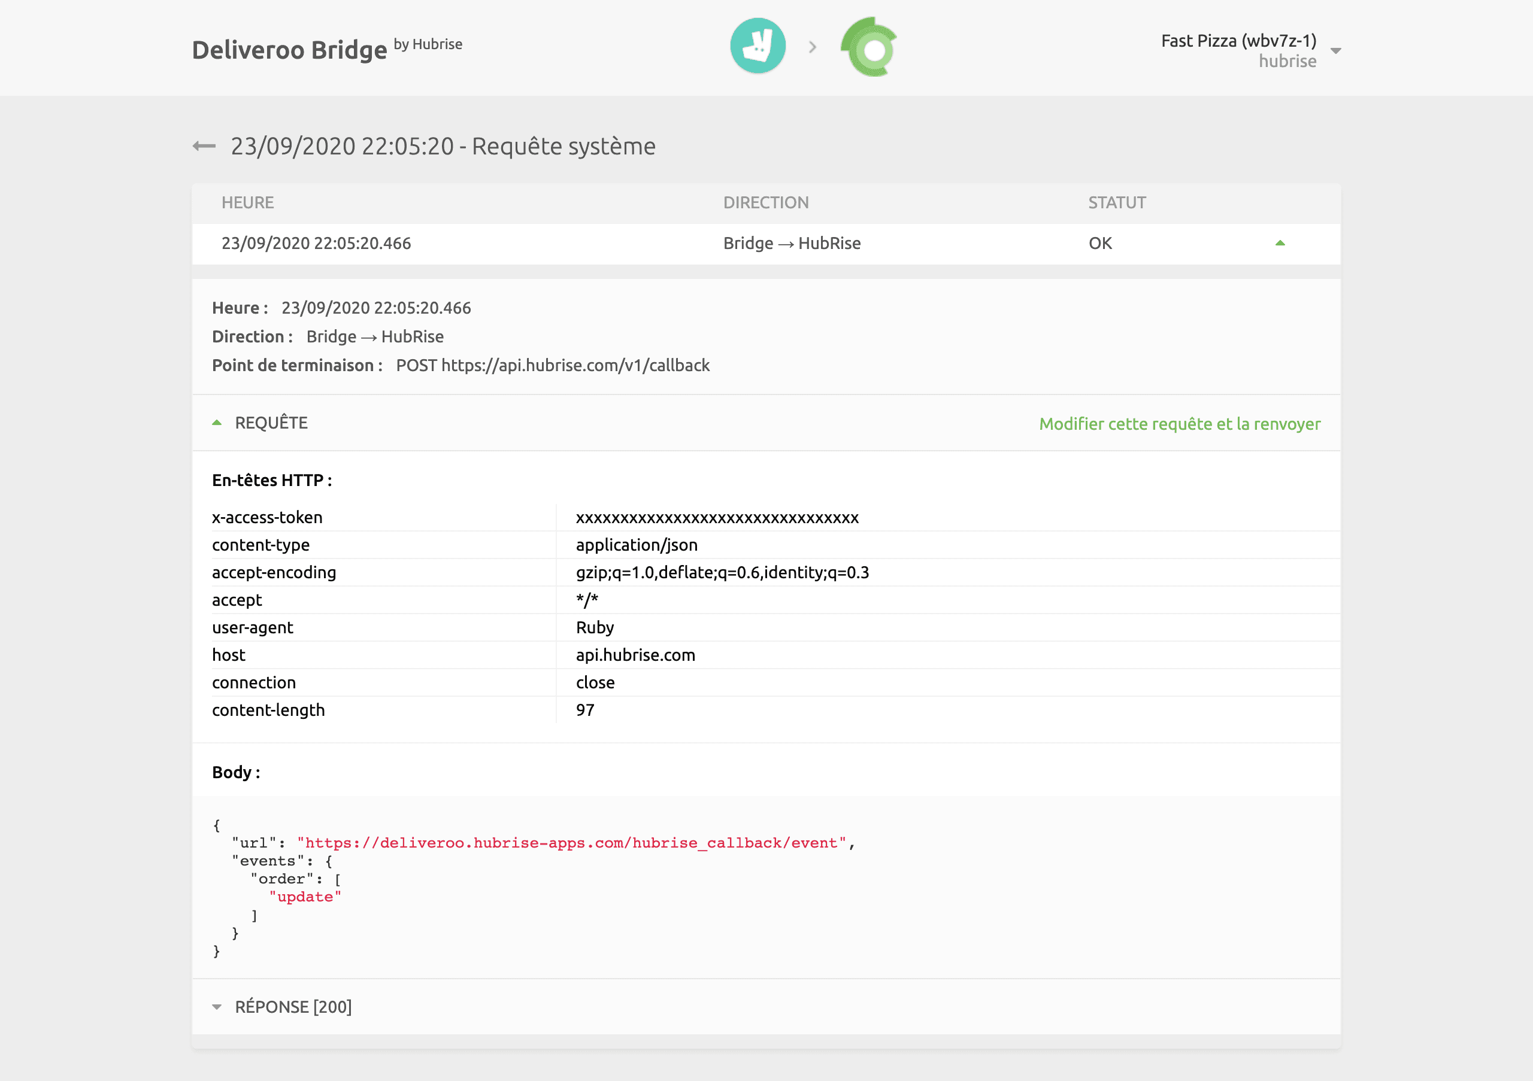Click the accept-encoding header name
1533x1081 pixels.
274,573
